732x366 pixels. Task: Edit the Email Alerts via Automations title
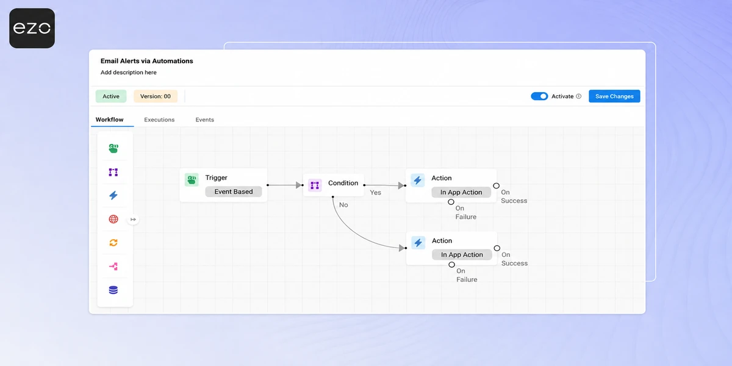click(147, 61)
